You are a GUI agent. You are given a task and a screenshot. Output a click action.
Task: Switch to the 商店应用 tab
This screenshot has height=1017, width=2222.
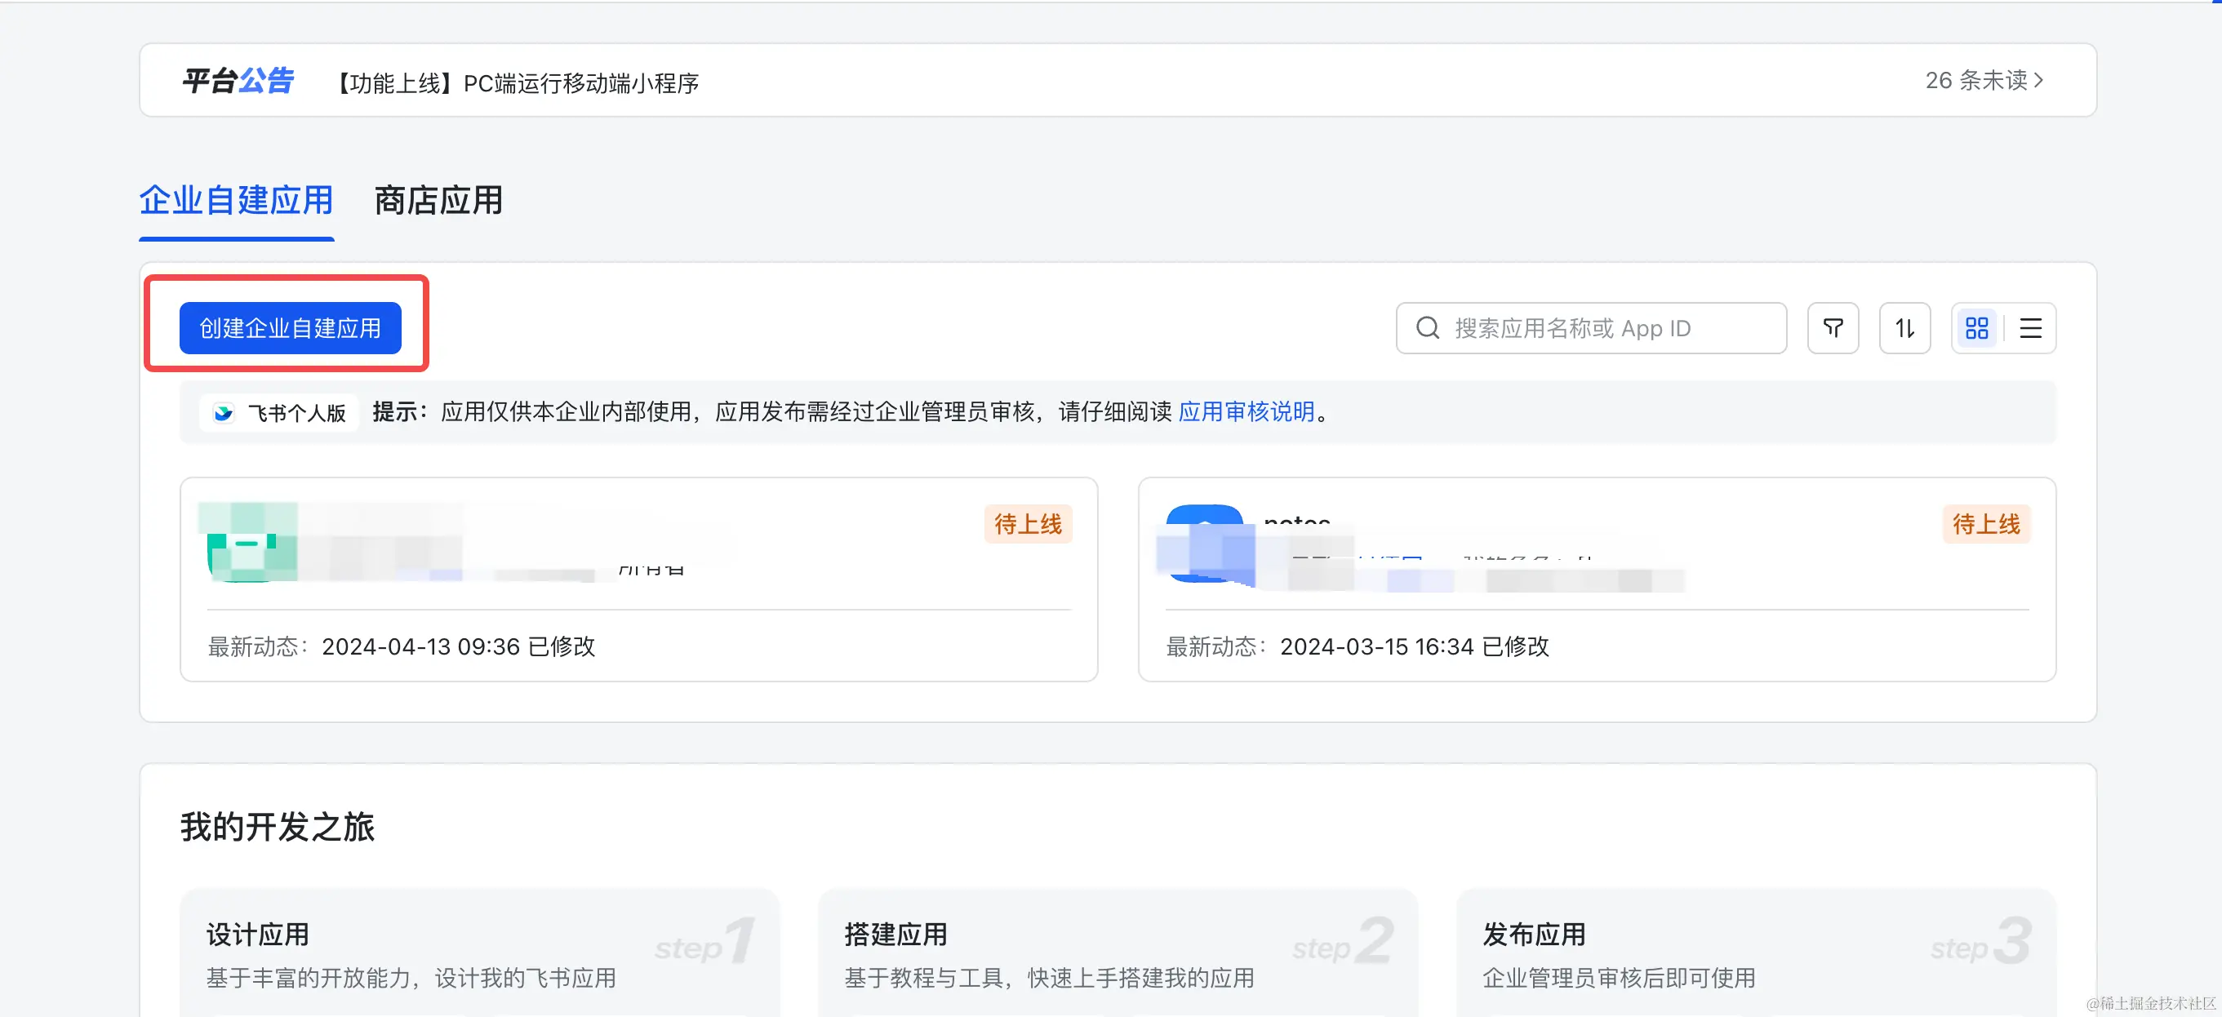coord(438,200)
